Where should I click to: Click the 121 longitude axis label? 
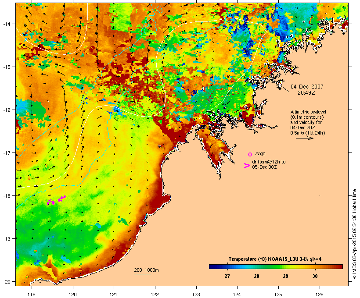tap(114, 294)
